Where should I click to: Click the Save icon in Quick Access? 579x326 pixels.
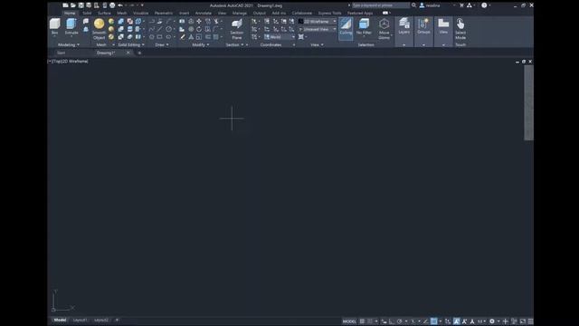tap(81, 5)
